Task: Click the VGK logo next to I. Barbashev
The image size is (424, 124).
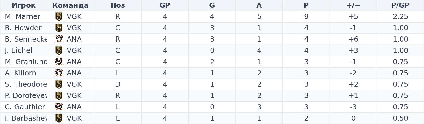Action: tap(59, 118)
